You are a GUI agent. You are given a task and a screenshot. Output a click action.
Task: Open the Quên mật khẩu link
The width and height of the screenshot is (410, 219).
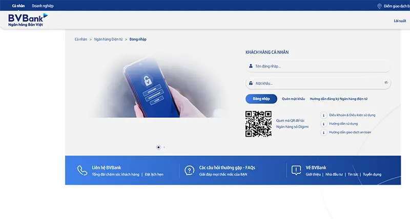coord(293,99)
